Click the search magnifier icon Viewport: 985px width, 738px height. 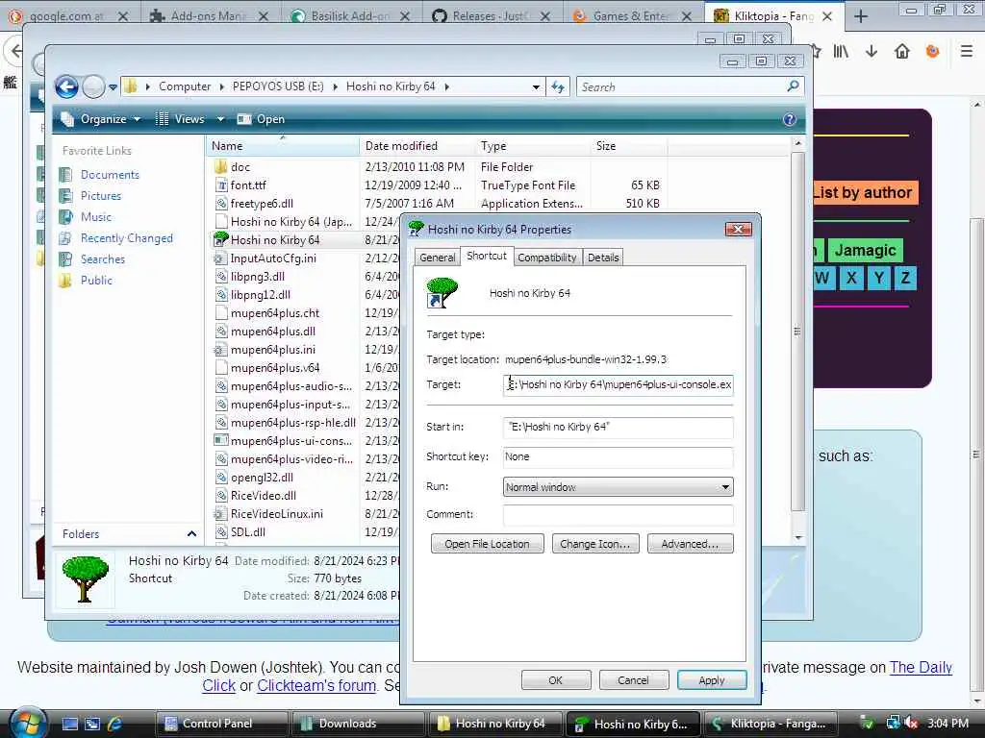793,86
